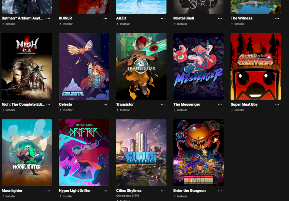Select the Nioh: The Complete Edition title

[x=23, y=104]
